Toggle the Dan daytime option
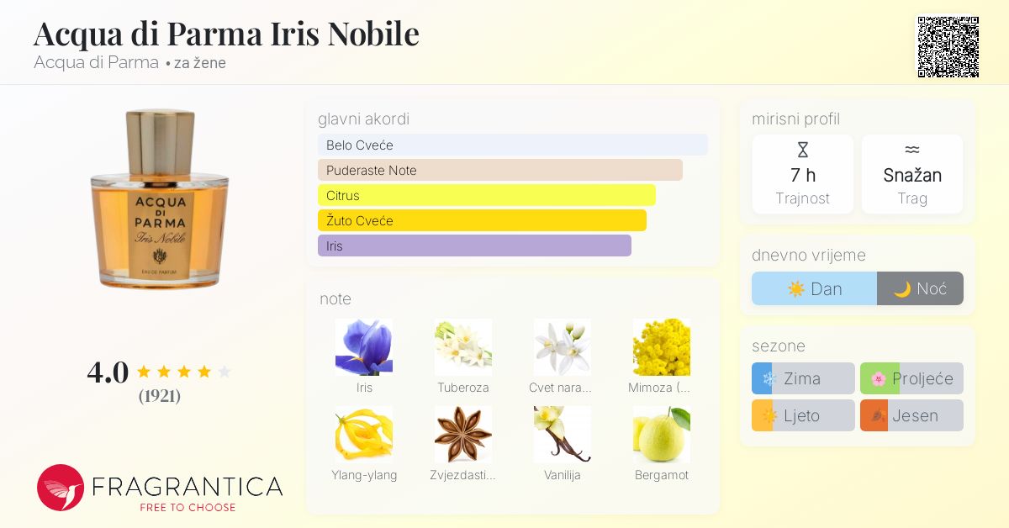1009x528 pixels. [814, 288]
